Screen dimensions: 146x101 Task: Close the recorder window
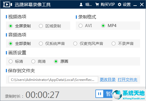point(142,4)
